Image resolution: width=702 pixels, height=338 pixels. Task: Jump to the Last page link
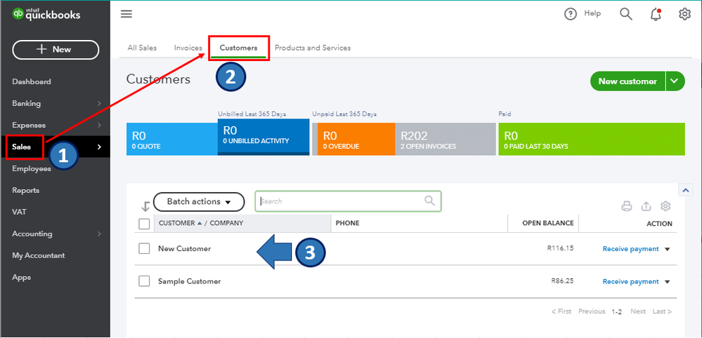pos(662,311)
